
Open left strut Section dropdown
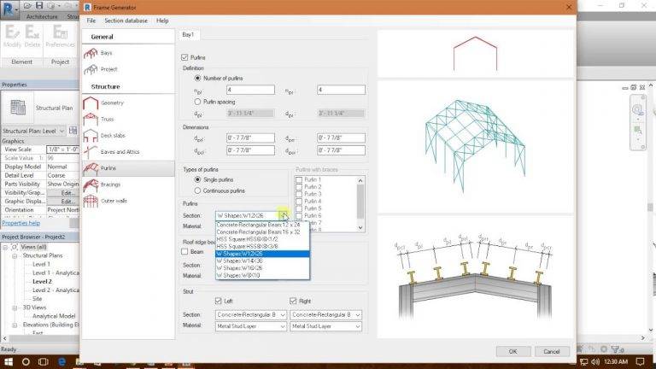pyautogui.click(x=251, y=314)
